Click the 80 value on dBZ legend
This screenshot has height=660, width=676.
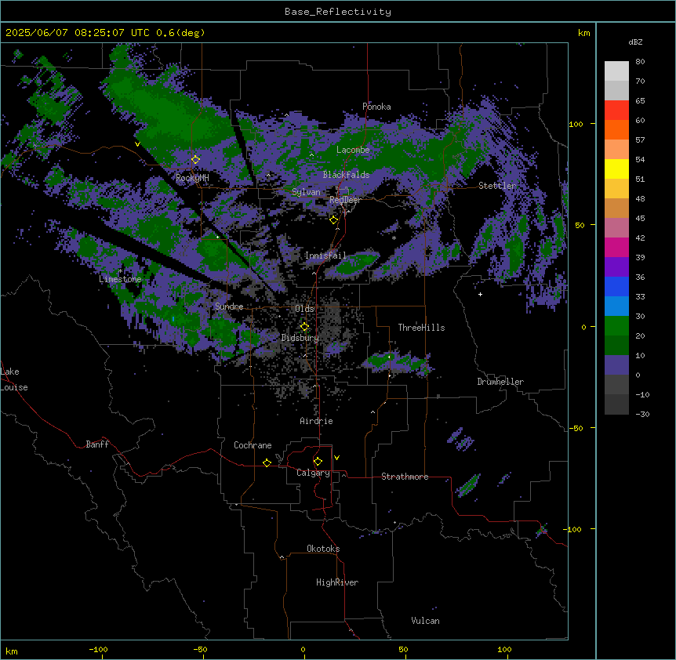[640, 62]
